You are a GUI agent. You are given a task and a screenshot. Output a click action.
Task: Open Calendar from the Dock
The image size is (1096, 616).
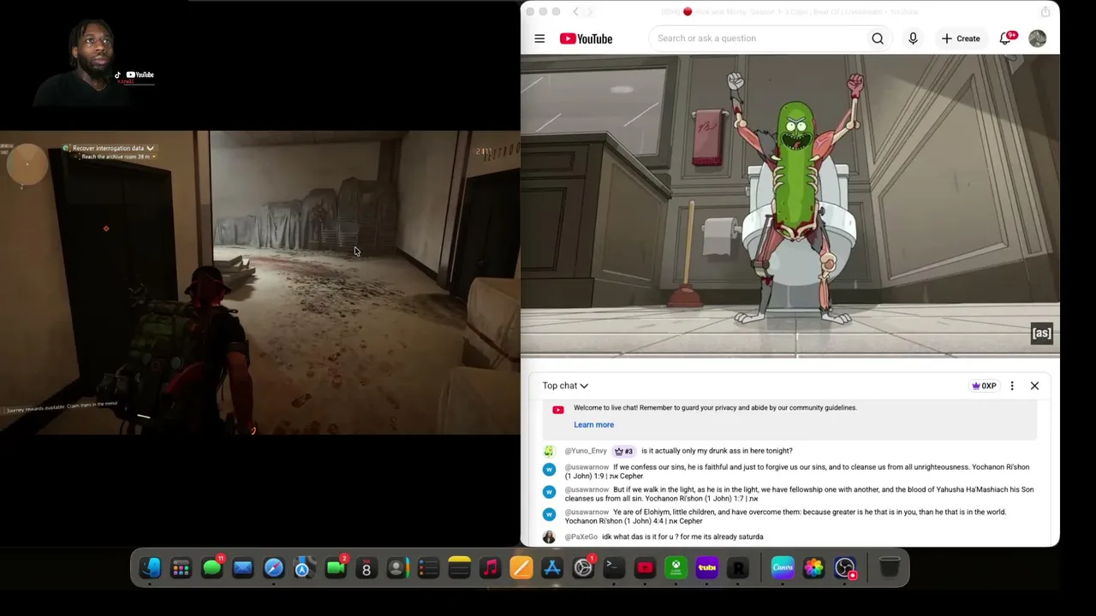366,568
